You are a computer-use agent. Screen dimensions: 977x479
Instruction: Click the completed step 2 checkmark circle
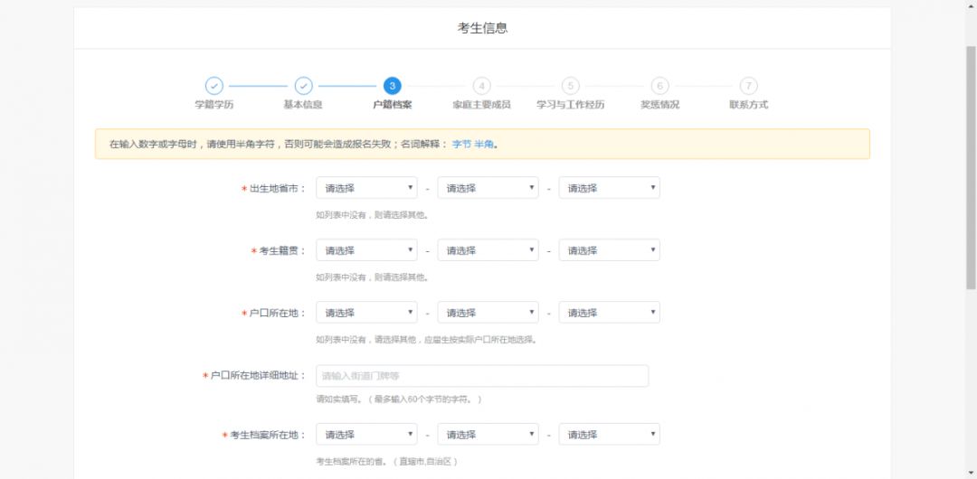point(303,86)
